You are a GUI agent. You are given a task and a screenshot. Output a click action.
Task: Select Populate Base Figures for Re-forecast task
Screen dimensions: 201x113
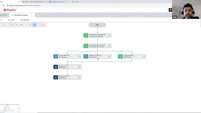pyautogui.click(x=97, y=46)
